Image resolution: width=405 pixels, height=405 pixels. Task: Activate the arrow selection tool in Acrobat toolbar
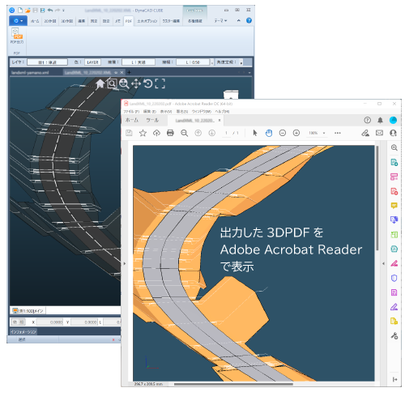click(x=255, y=133)
